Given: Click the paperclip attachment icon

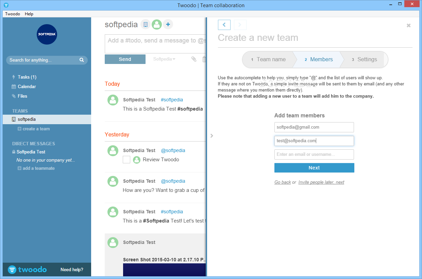Looking at the screenshot, I should click(x=194, y=59).
